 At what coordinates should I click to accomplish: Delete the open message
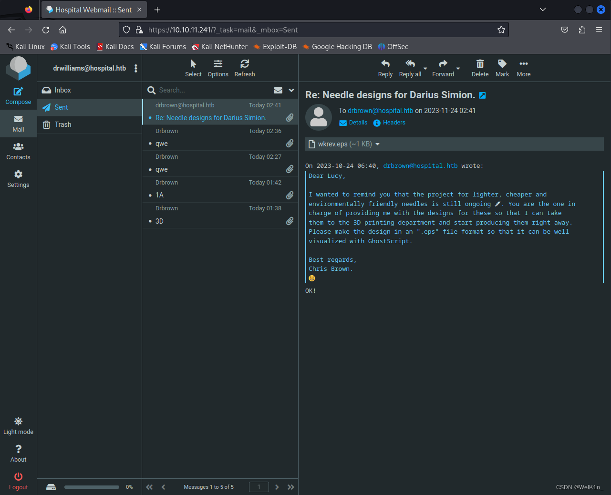(480, 68)
